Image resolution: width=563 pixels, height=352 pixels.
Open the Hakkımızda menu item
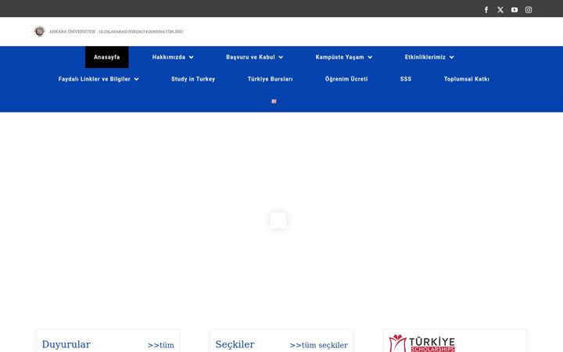tap(169, 57)
